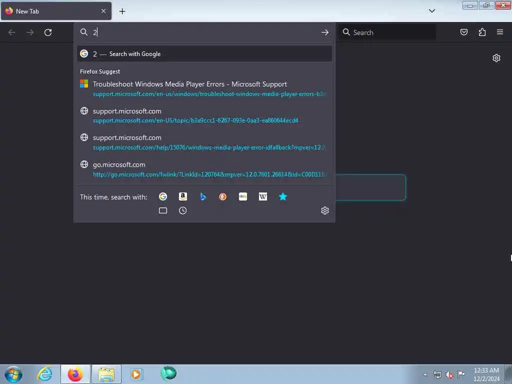Open the support.microsoft.com en-US topic link
The width and height of the screenshot is (512, 384).
[204, 115]
